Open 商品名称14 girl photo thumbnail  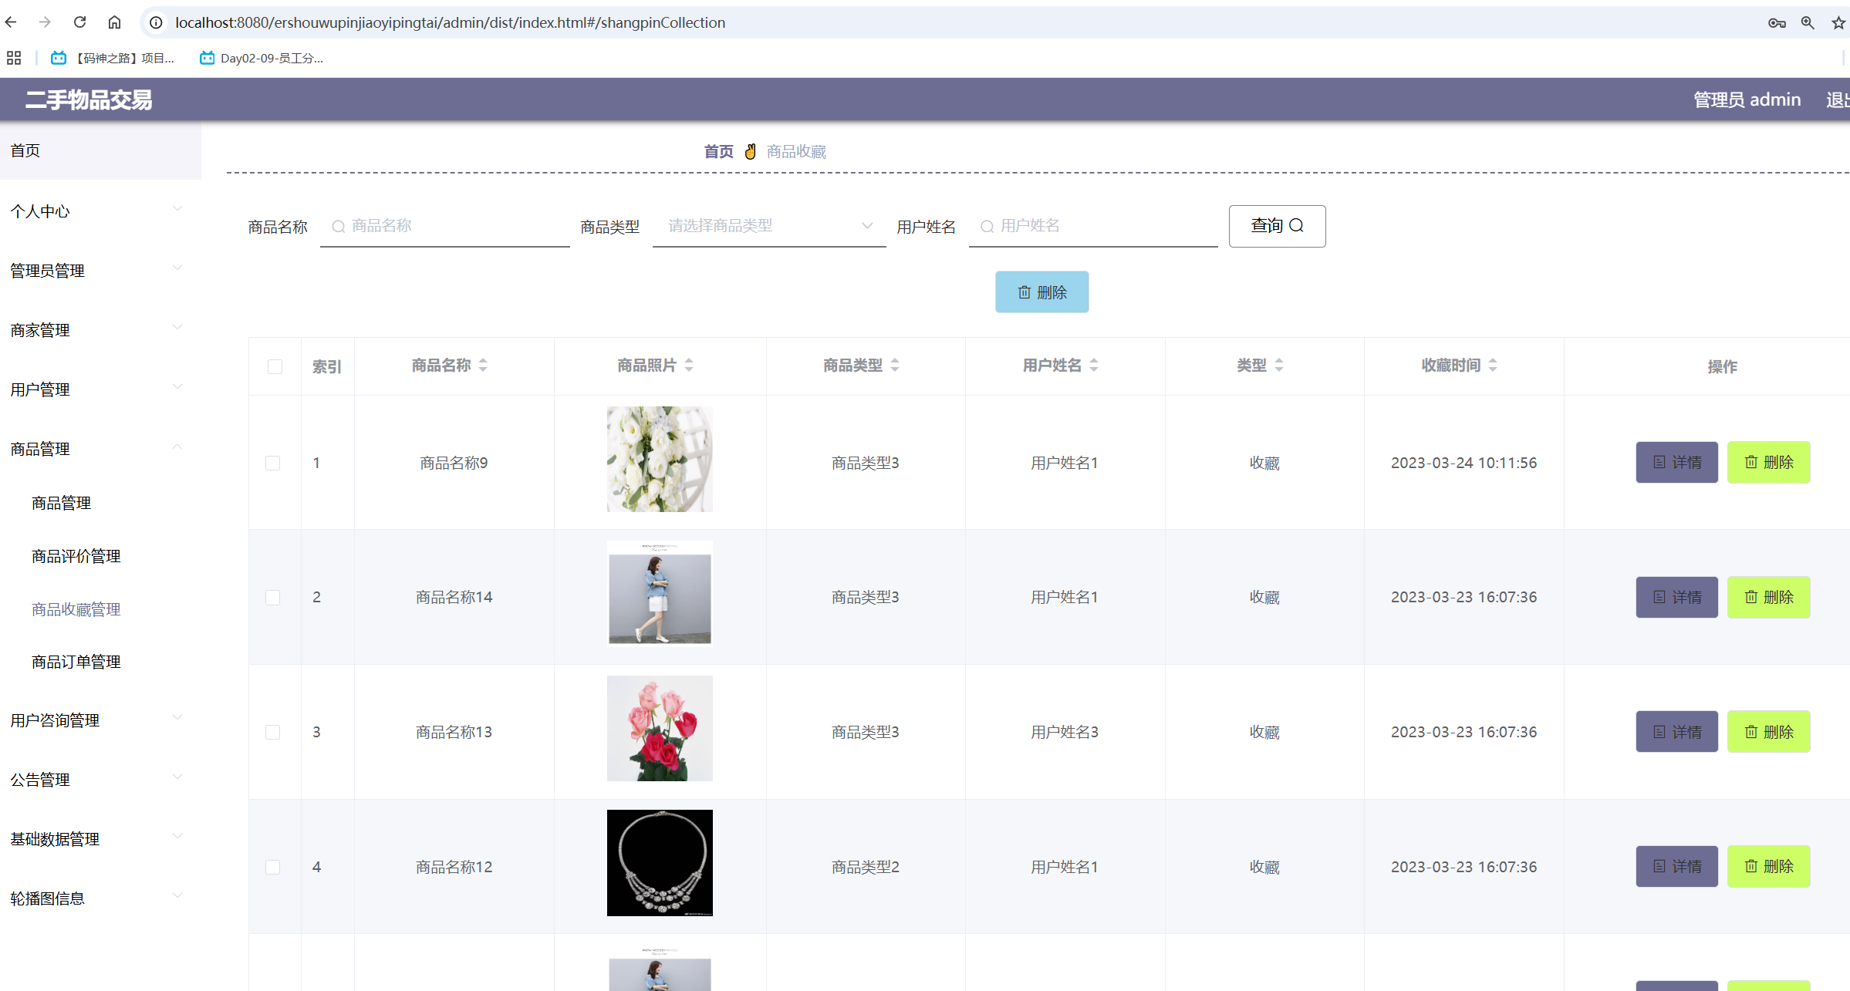[x=660, y=592]
